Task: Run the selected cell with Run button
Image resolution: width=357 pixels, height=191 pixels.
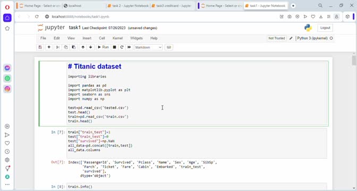Action: click(103, 47)
